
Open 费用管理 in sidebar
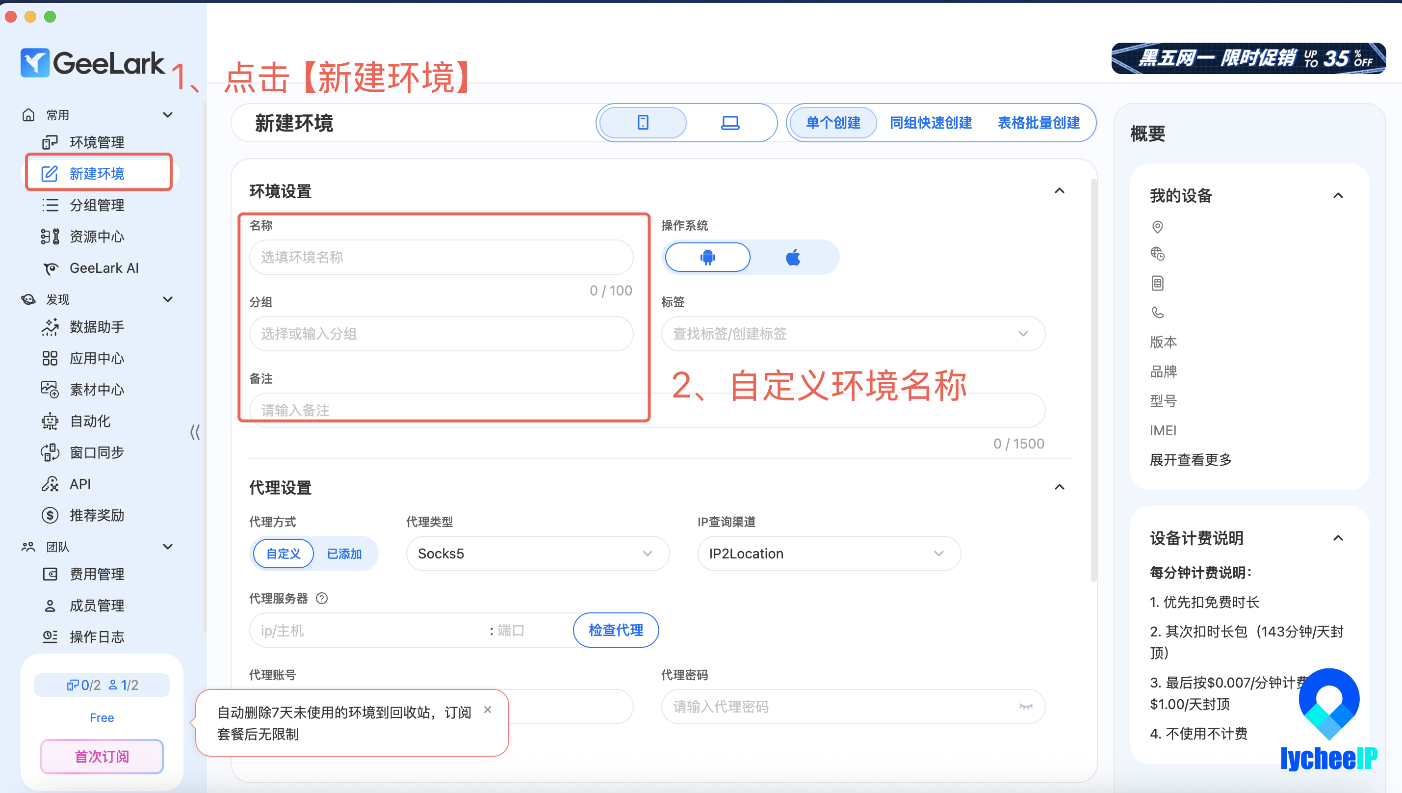(x=97, y=574)
